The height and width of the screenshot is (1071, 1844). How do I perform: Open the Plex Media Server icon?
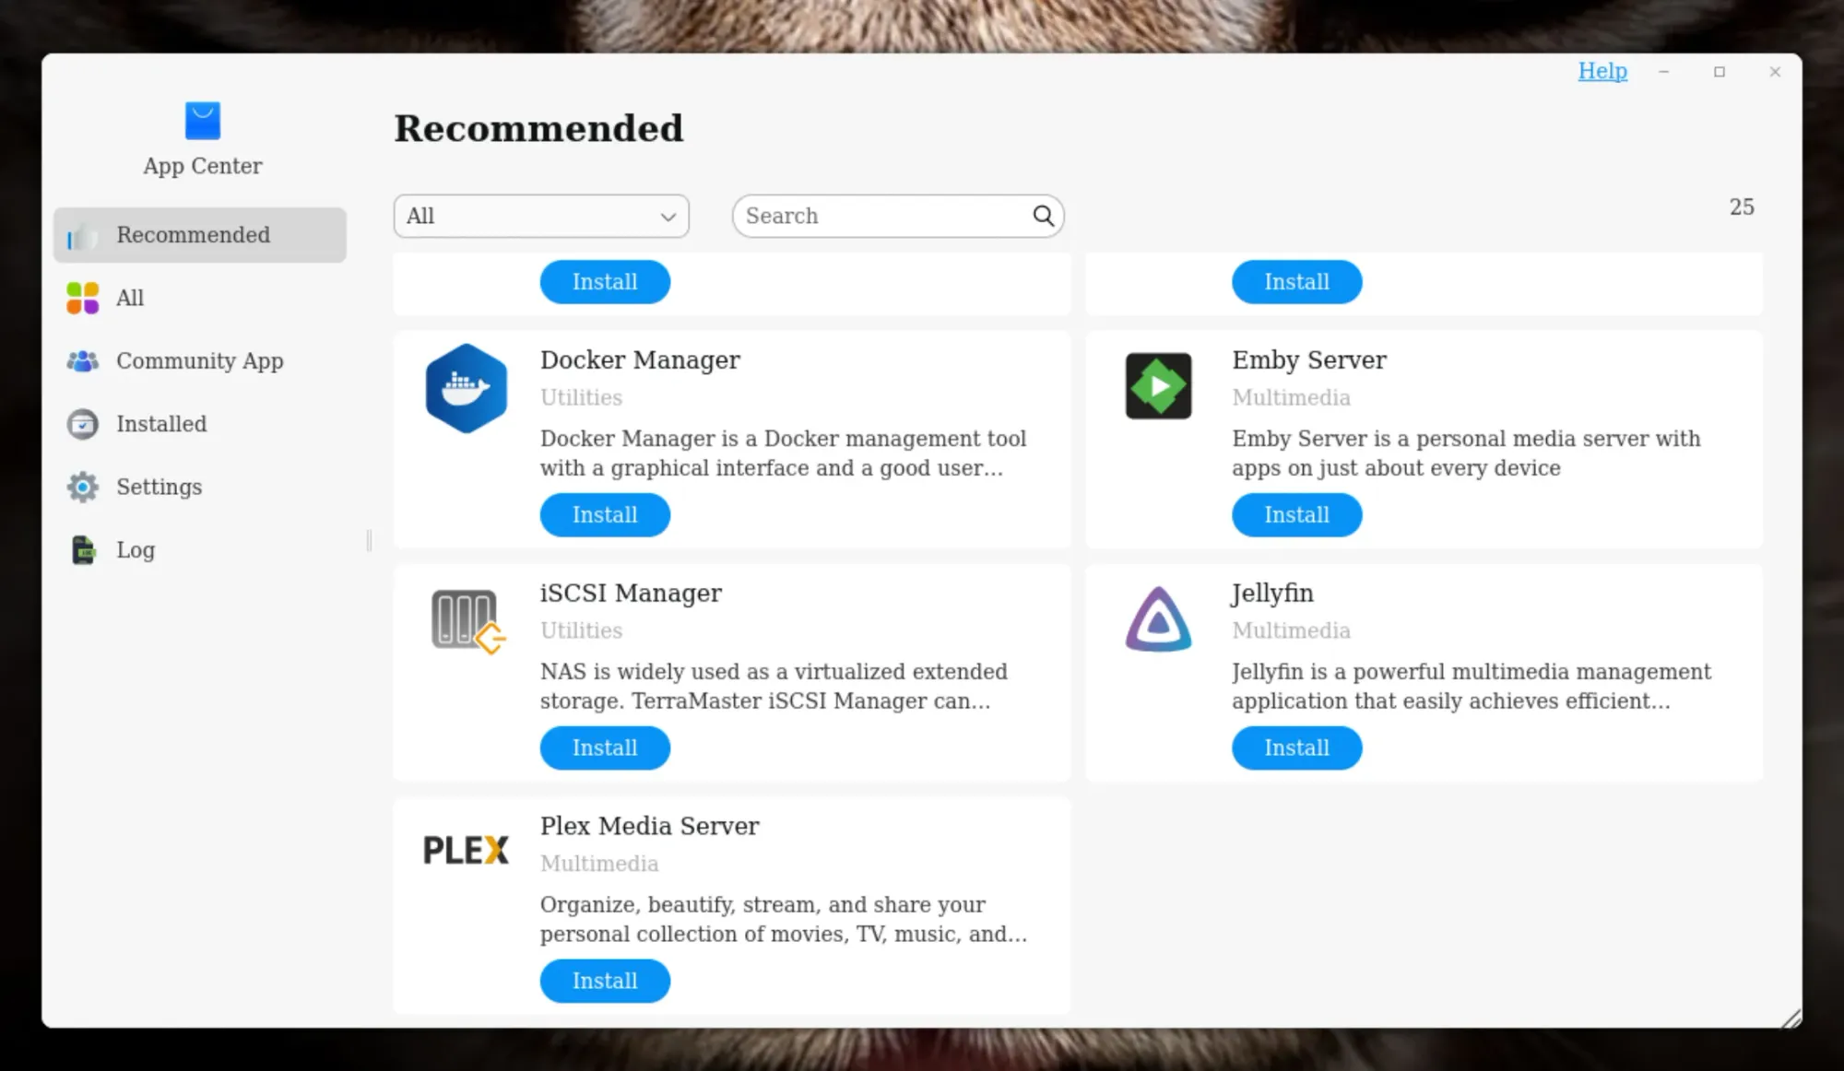(x=466, y=850)
